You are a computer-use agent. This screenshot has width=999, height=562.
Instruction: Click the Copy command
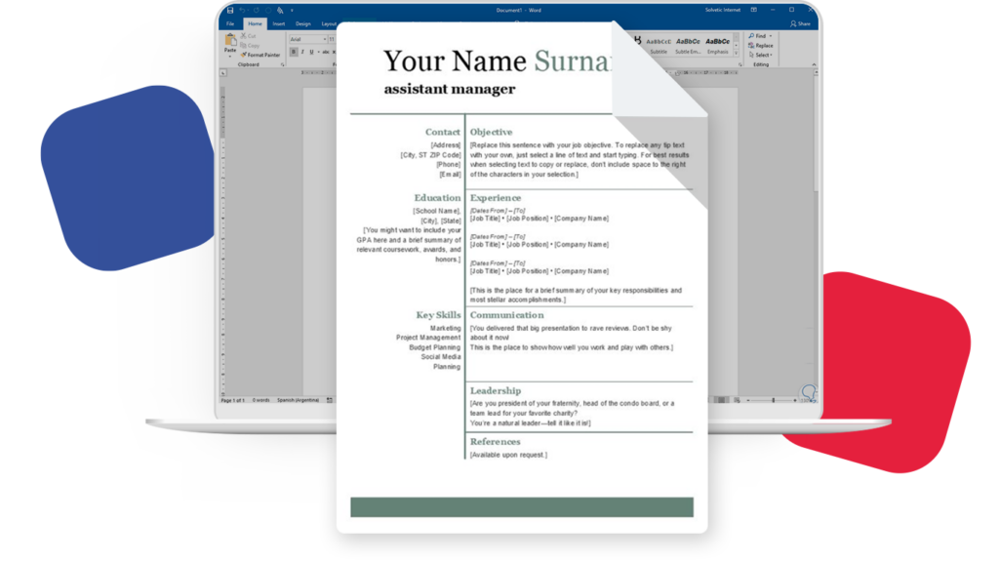(x=250, y=46)
